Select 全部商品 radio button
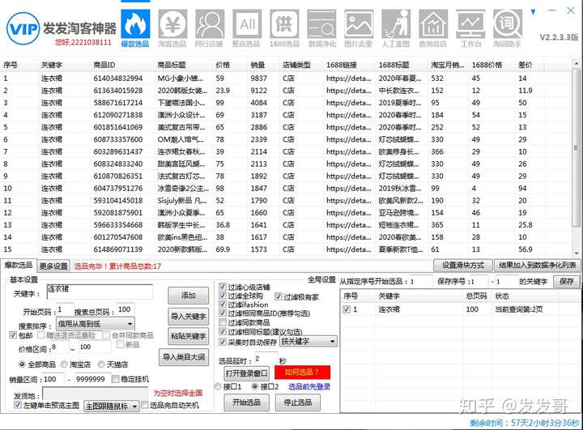This screenshot has width=583, height=430. (x=22, y=364)
